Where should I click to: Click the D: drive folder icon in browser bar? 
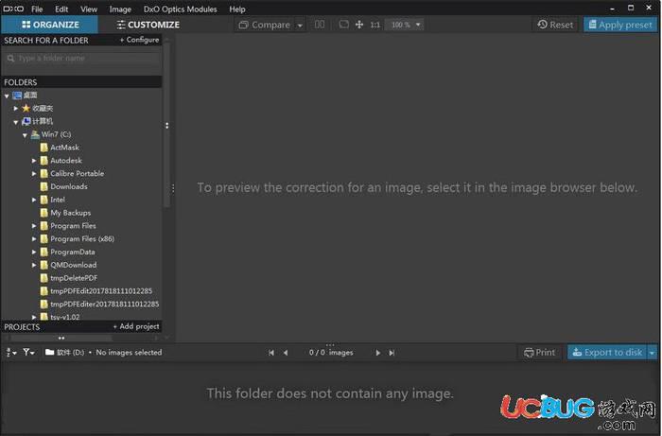click(50, 352)
